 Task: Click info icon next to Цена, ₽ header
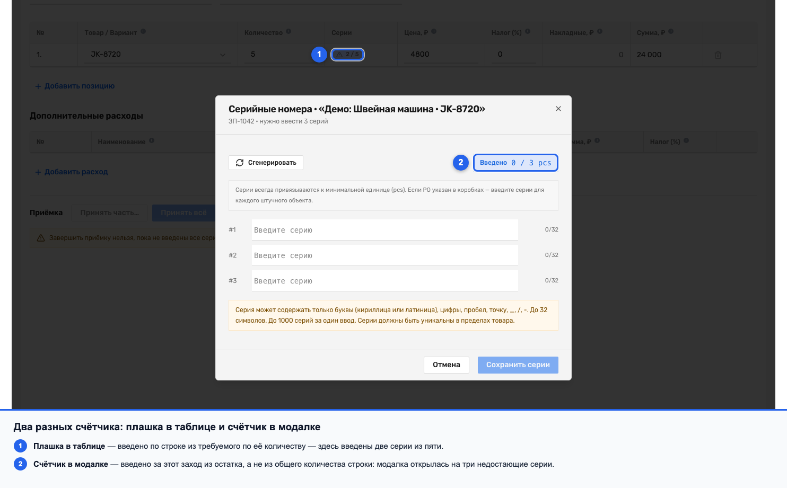(x=434, y=32)
